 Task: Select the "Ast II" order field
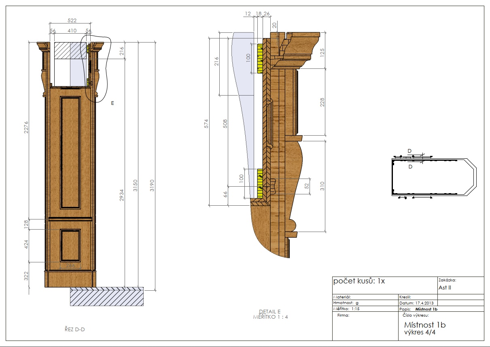coord(445,288)
